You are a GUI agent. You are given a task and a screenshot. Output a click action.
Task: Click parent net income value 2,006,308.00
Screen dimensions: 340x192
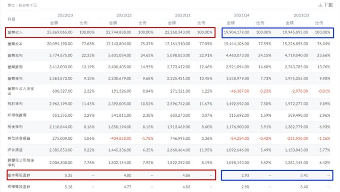click(61, 163)
